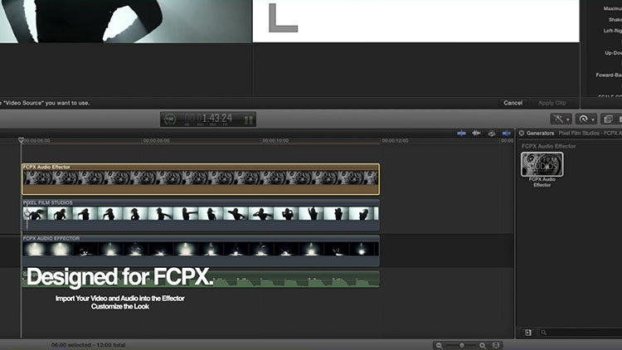Click the generators browser search field
This screenshot has height=350, width=622.
tap(580, 333)
